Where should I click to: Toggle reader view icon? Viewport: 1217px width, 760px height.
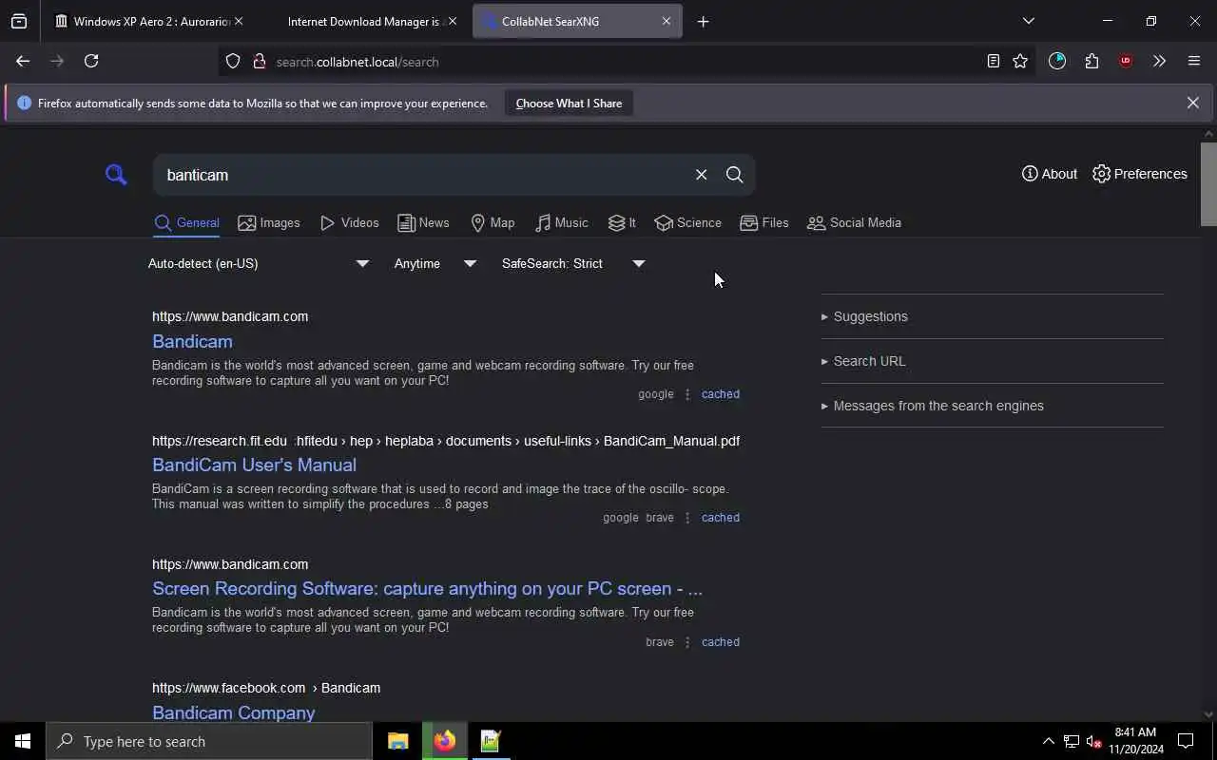coord(994,61)
